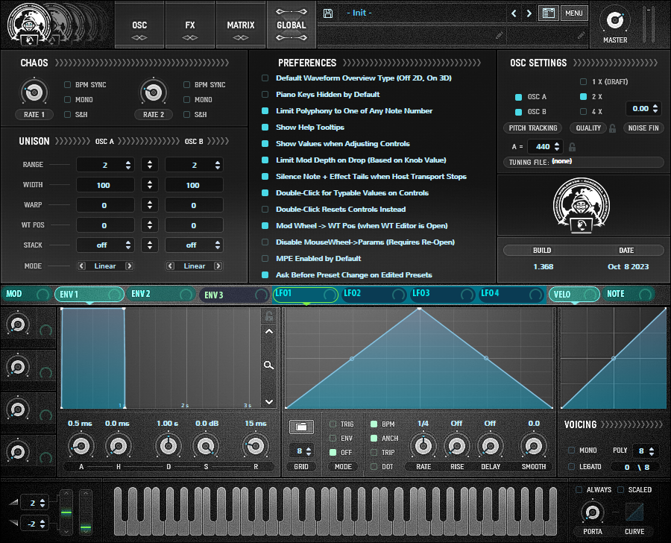The height and width of the screenshot is (543, 671).
Task: Click right arrow of OSC B Linear mode selector
Action: (x=218, y=266)
